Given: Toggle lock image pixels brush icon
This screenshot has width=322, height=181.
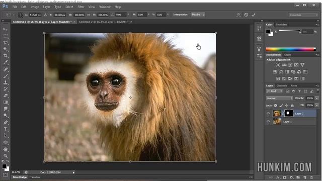Looking at the screenshot, I should pos(281,106).
